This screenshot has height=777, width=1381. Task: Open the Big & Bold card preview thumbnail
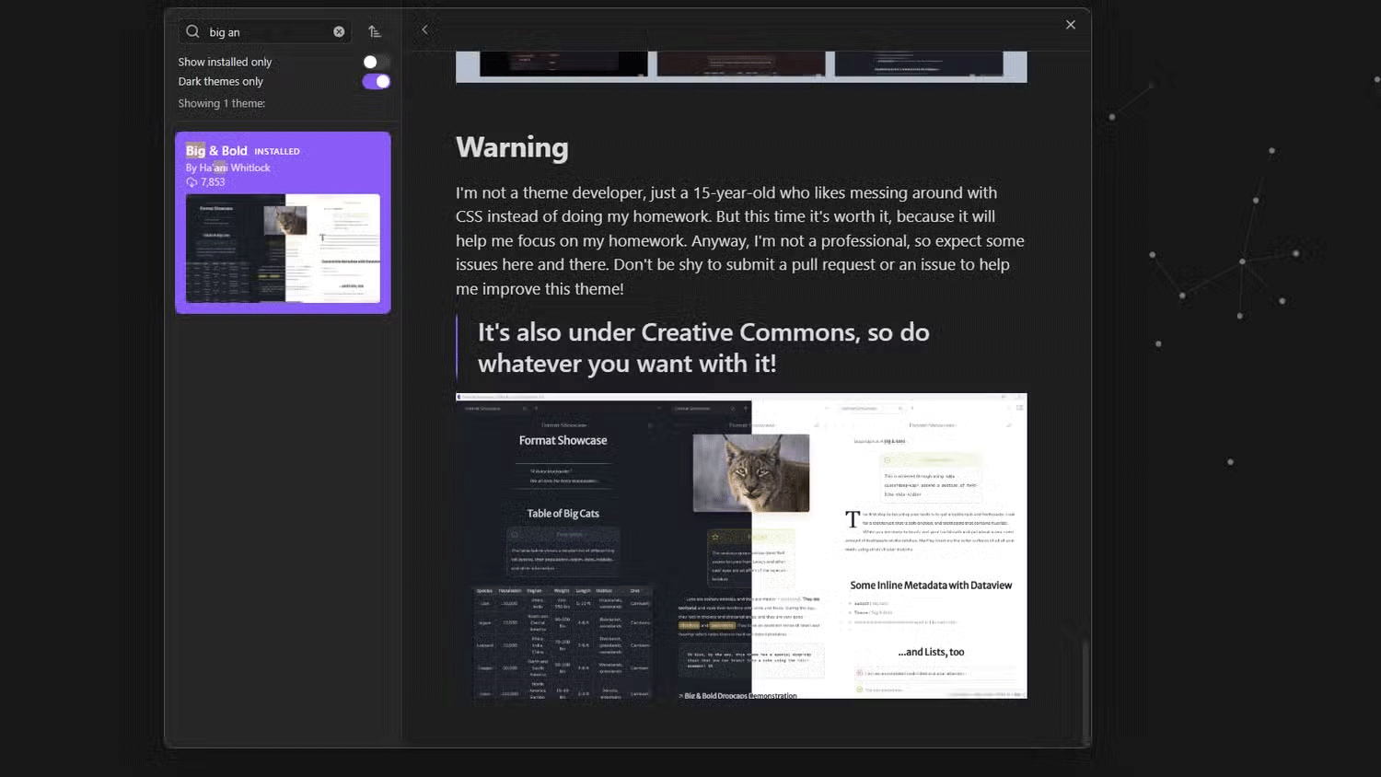(x=283, y=248)
